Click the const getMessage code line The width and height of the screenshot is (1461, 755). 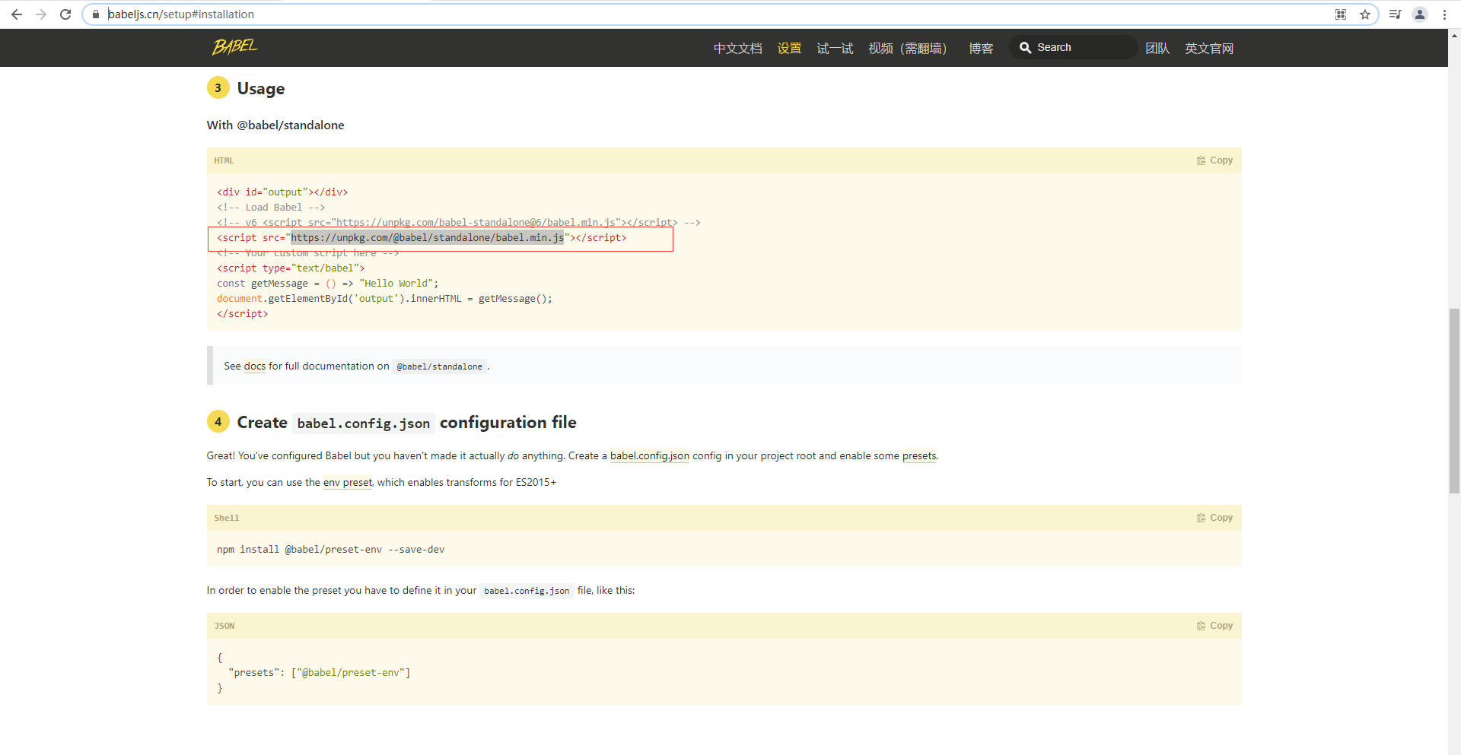click(328, 283)
